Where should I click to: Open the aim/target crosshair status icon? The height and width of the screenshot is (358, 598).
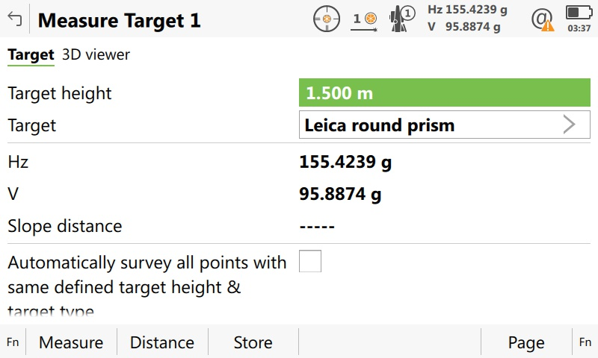pyautogui.click(x=326, y=19)
